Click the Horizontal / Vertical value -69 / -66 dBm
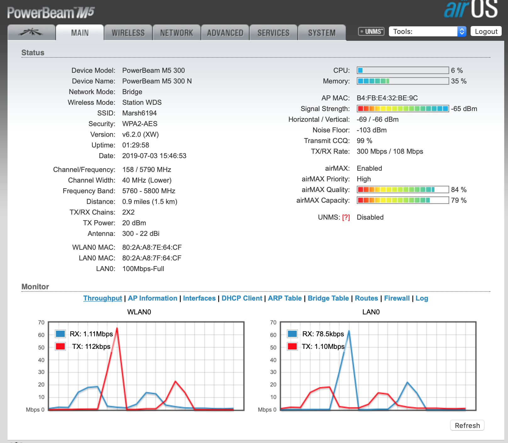508x443 pixels. click(378, 120)
